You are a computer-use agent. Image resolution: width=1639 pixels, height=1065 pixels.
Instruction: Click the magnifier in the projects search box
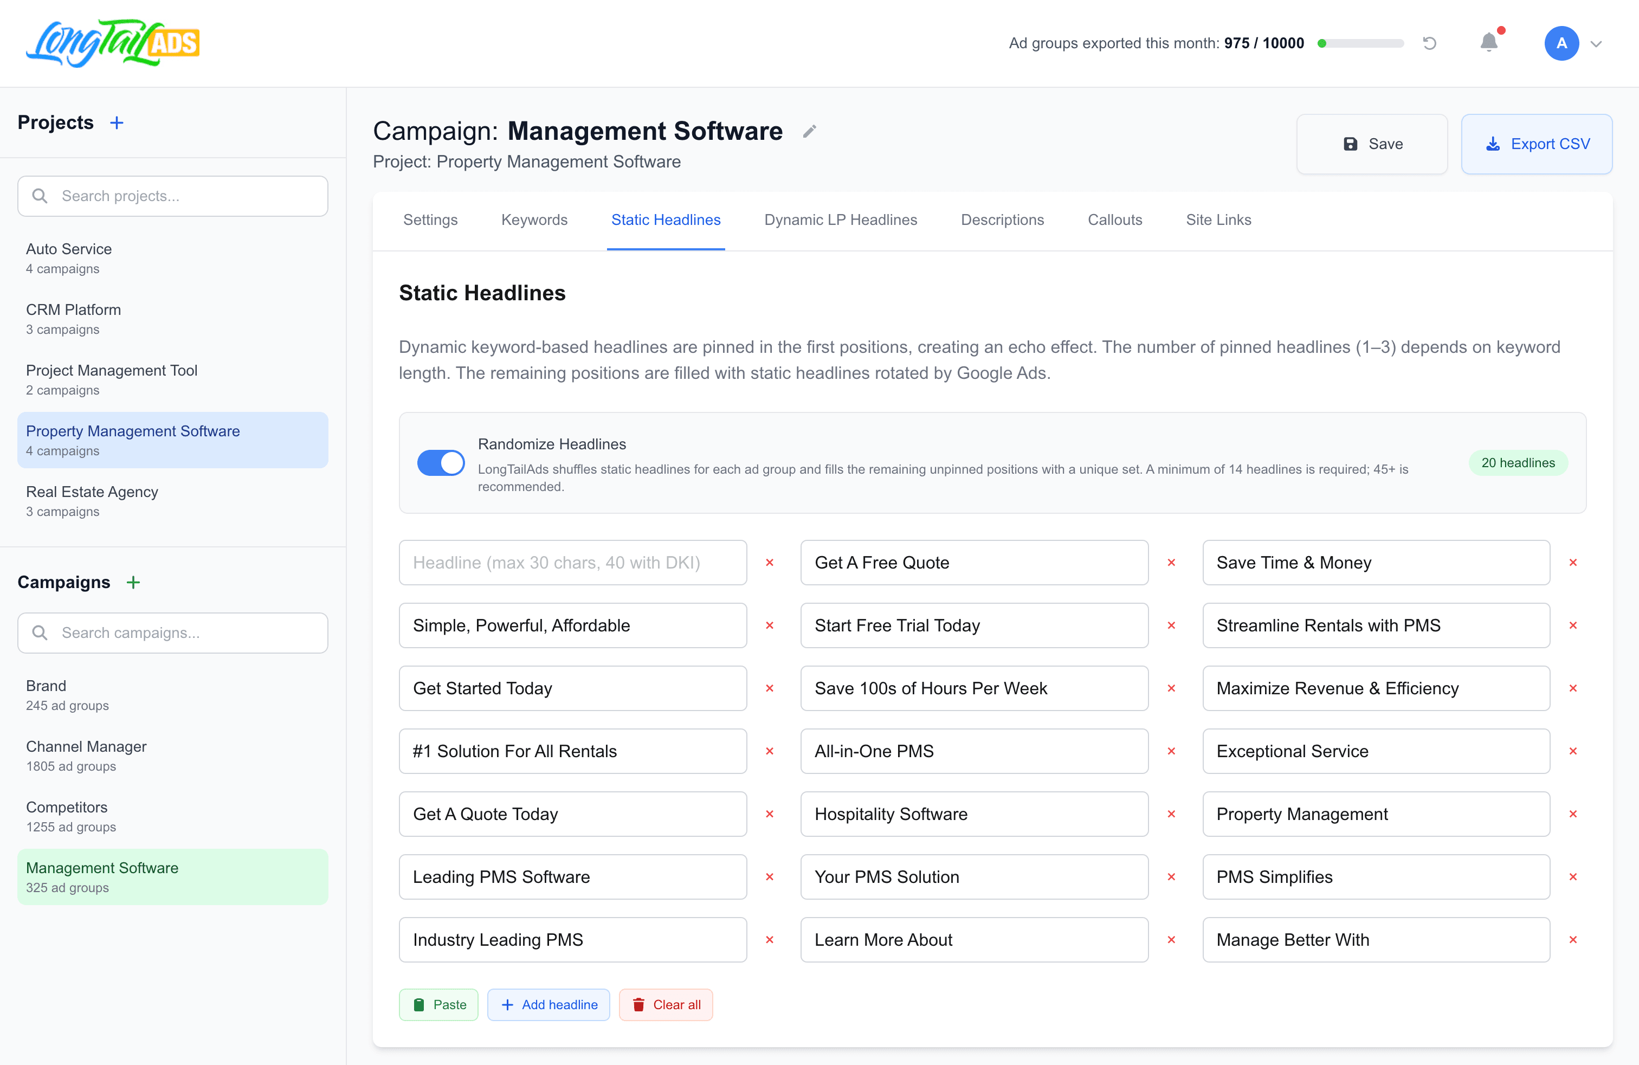click(x=40, y=196)
